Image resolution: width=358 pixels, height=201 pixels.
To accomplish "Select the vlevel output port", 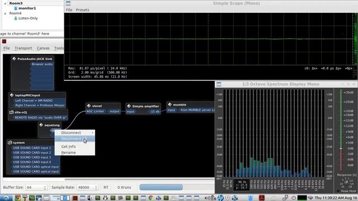I will tap(114, 111).
